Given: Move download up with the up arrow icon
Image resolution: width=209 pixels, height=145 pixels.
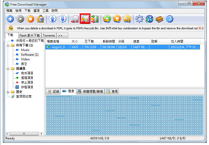Looking at the screenshot, I should click(x=53, y=19).
